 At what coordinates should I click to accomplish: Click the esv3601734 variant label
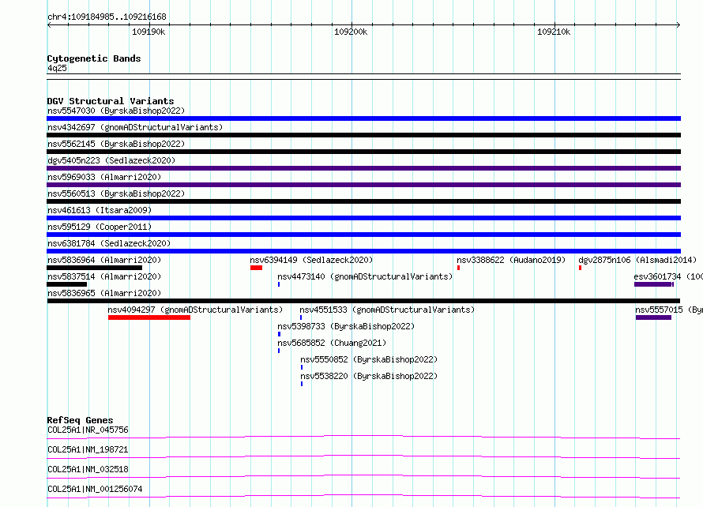[668, 276]
